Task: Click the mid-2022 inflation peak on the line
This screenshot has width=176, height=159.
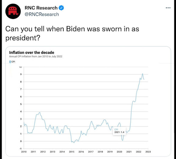Action: click(142, 74)
